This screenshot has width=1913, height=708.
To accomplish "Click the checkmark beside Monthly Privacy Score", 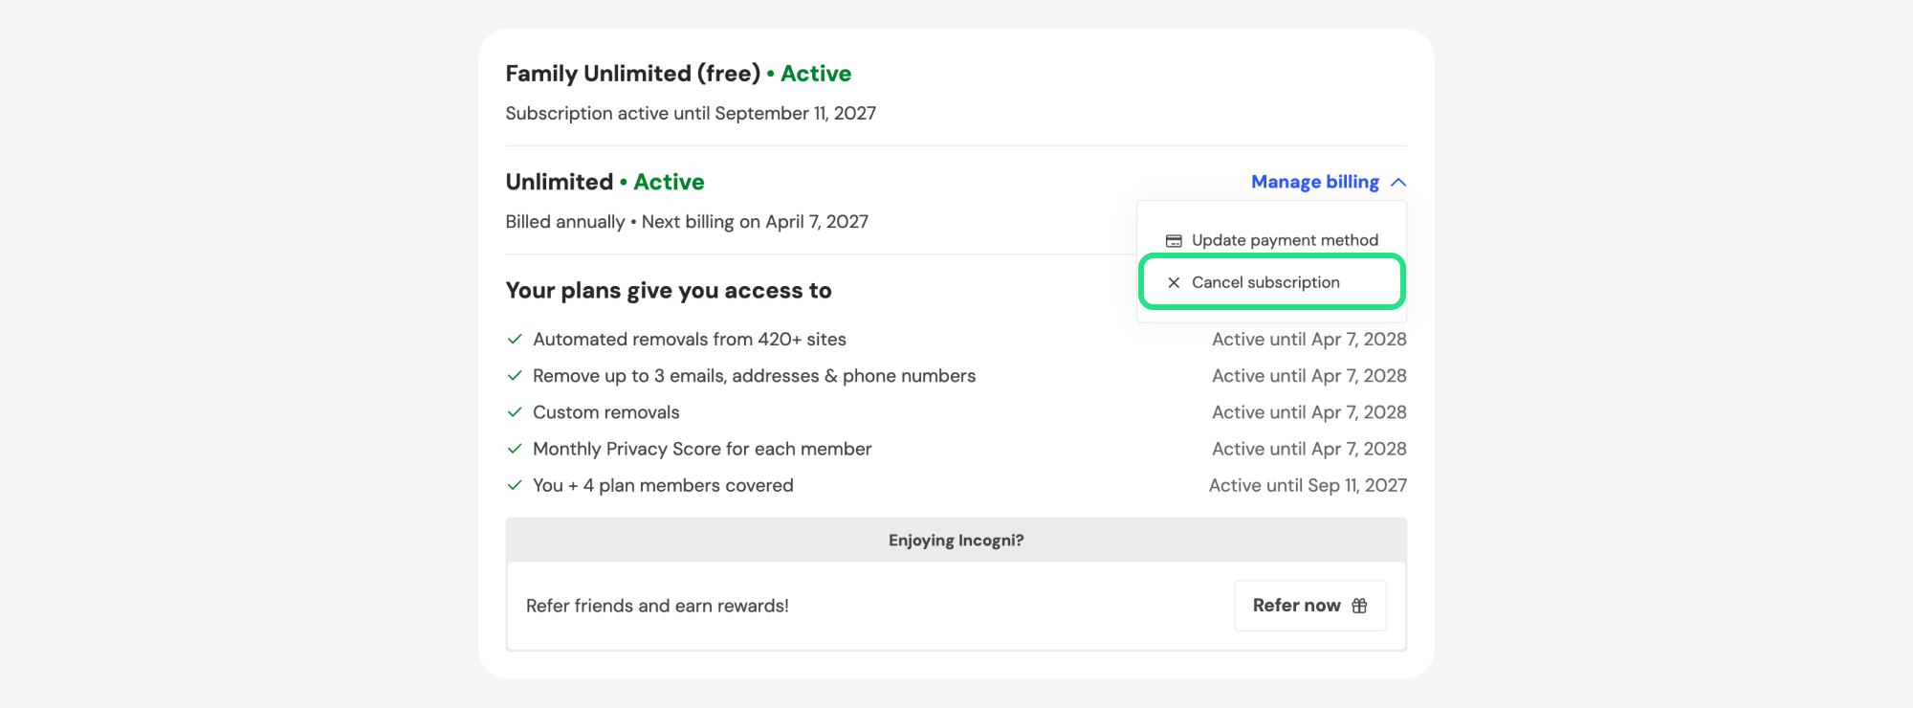I will [x=515, y=449].
